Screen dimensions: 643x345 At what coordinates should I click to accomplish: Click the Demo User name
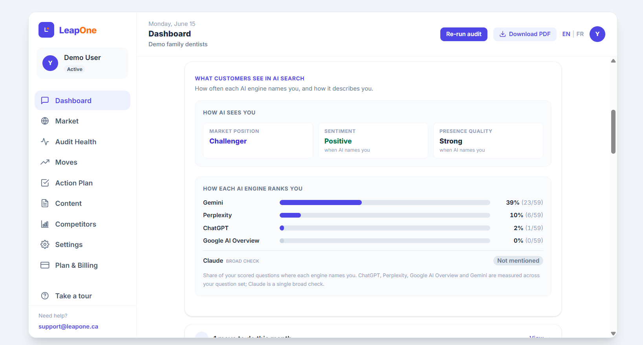[x=82, y=58]
